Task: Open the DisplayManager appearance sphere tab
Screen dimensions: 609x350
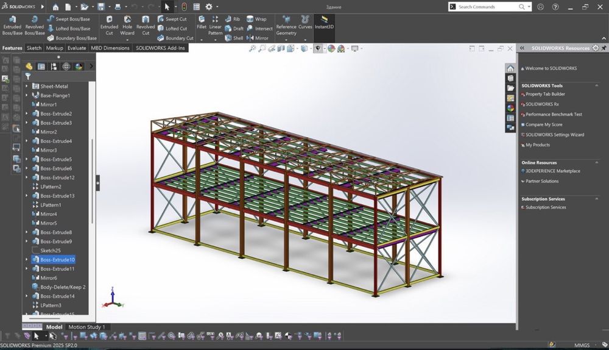Action: tap(79, 66)
